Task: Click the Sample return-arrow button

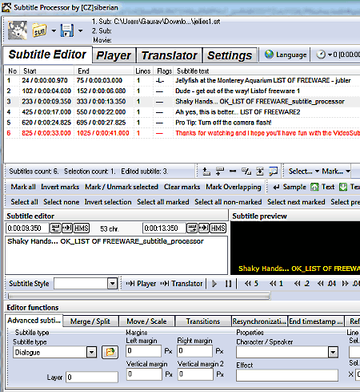Action: coord(290,187)
